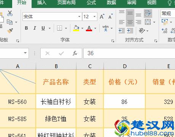The image size is (175, 137).
Task: Open clipboard group dialog launcher
Action: (x=17, y=41)
